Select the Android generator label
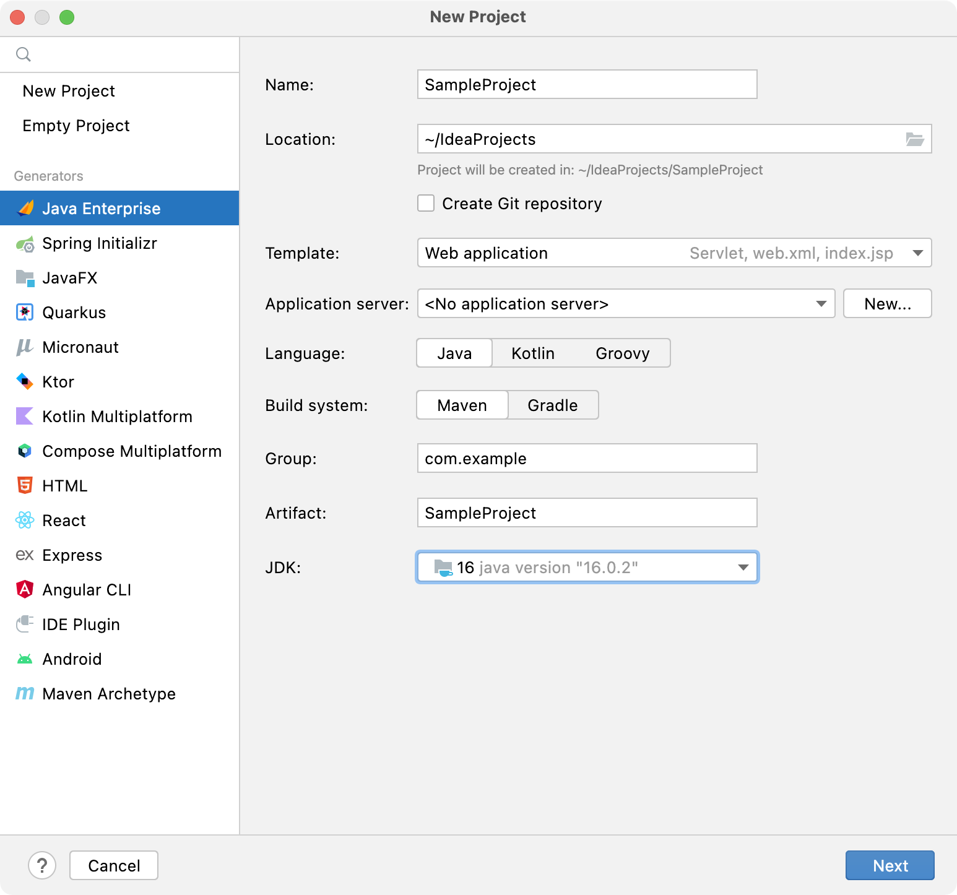 (x=72, y=659)
